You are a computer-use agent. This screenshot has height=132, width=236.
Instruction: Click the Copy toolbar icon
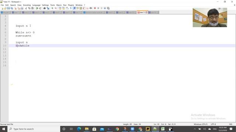pyautogui.click(x=29, y=8)
